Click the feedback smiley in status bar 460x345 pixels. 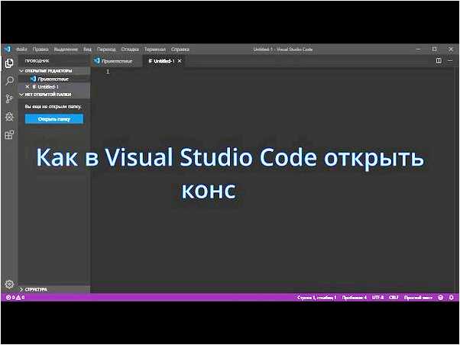440,298
